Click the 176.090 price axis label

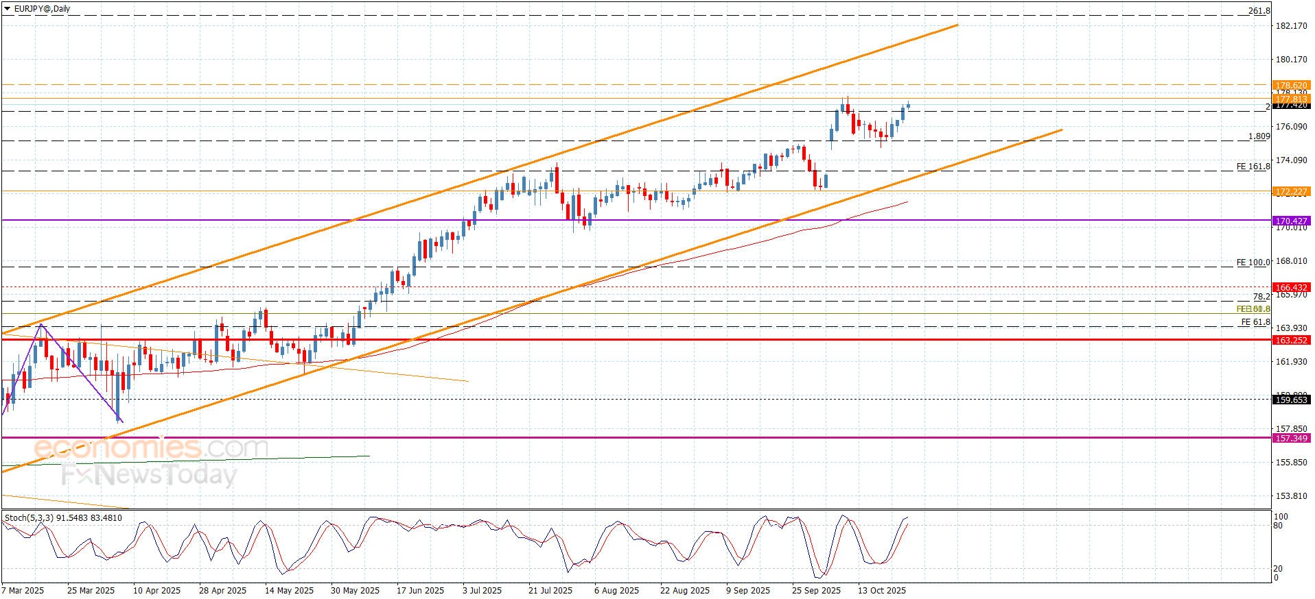[1291, 127]
